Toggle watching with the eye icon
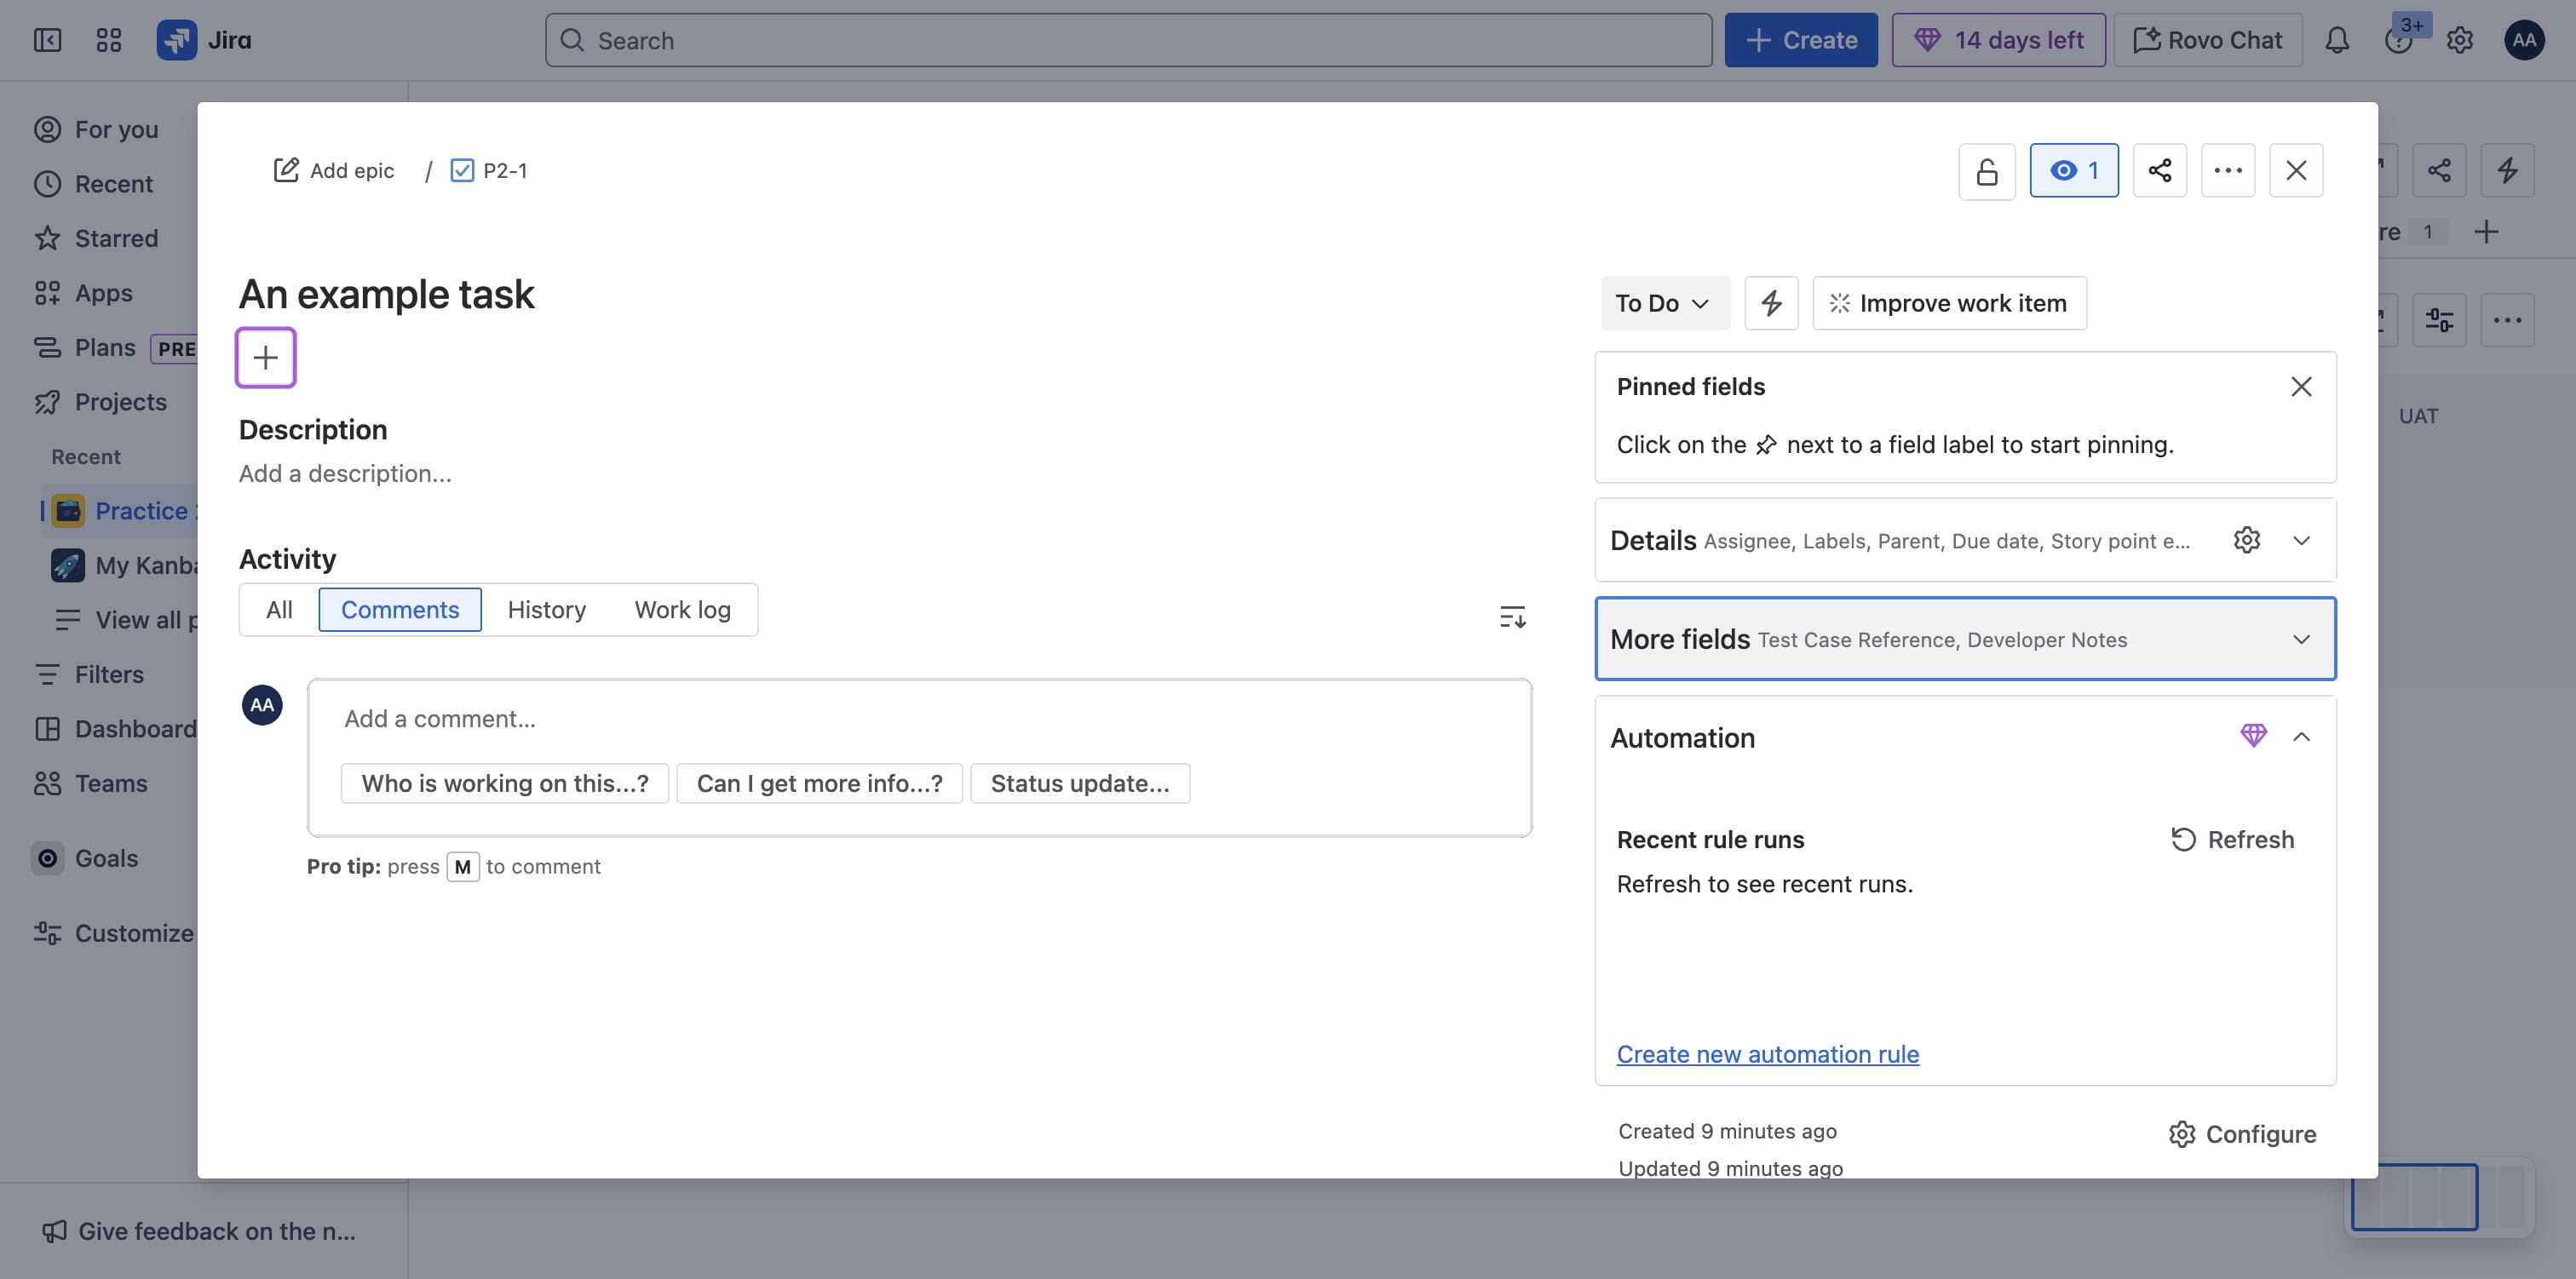The image size is (2576, 1279). [x=2073, y=170]
